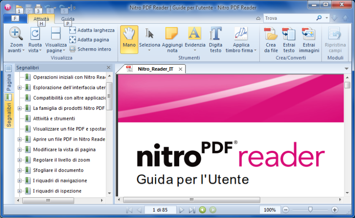
Task: Select Adatta larghezza fit width
Action: coord(92,30)
